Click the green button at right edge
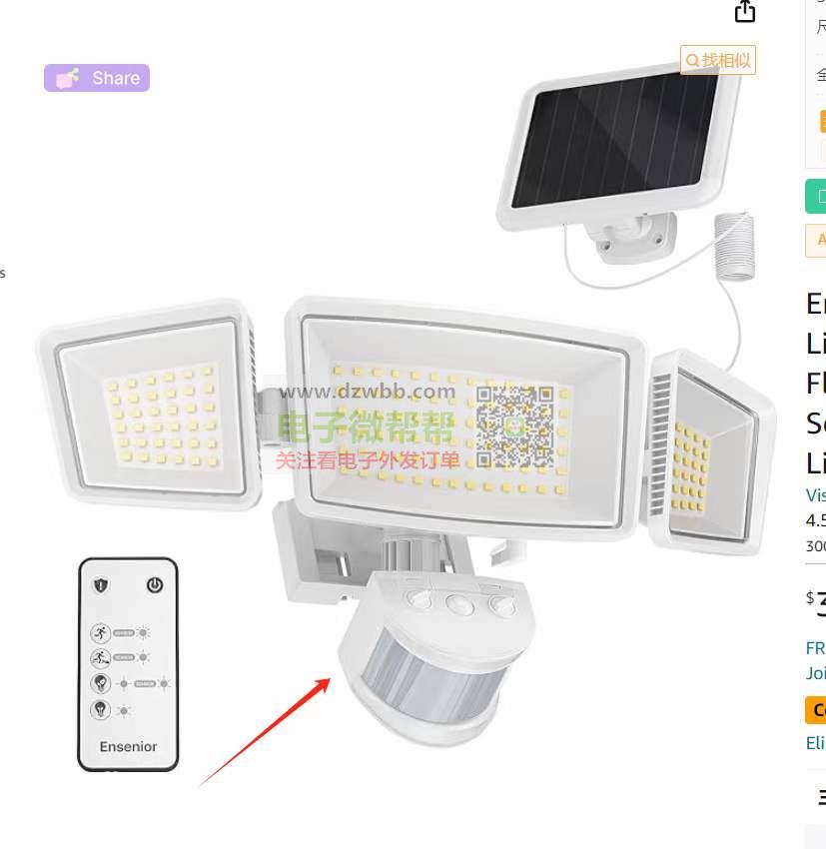The height and width of the screenshot is (849, 826). click(x=816, y=196)
